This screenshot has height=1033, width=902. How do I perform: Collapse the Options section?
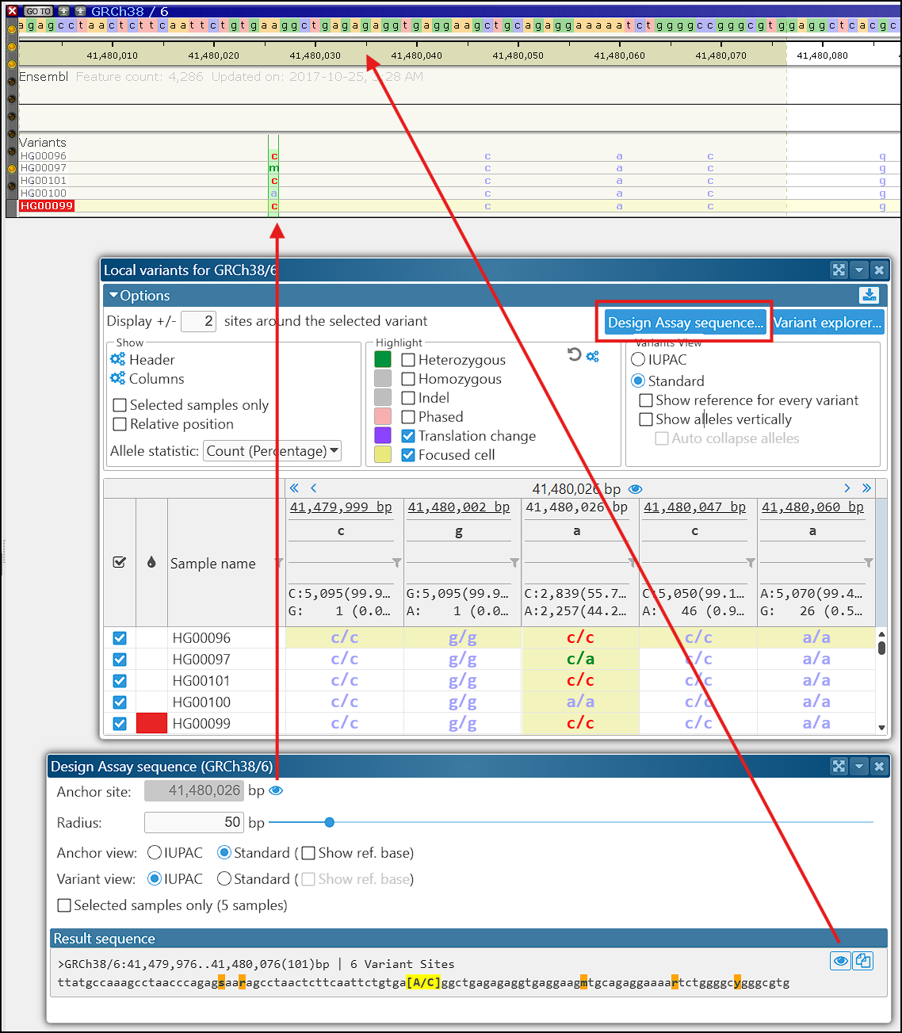pyautogui.click(x=114, y=296)
